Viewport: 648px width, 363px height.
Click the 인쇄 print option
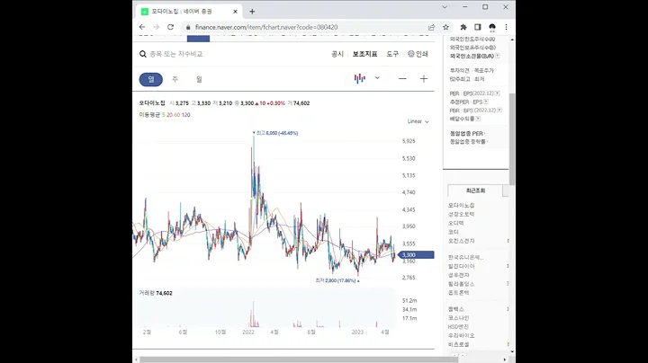(418, 54)
